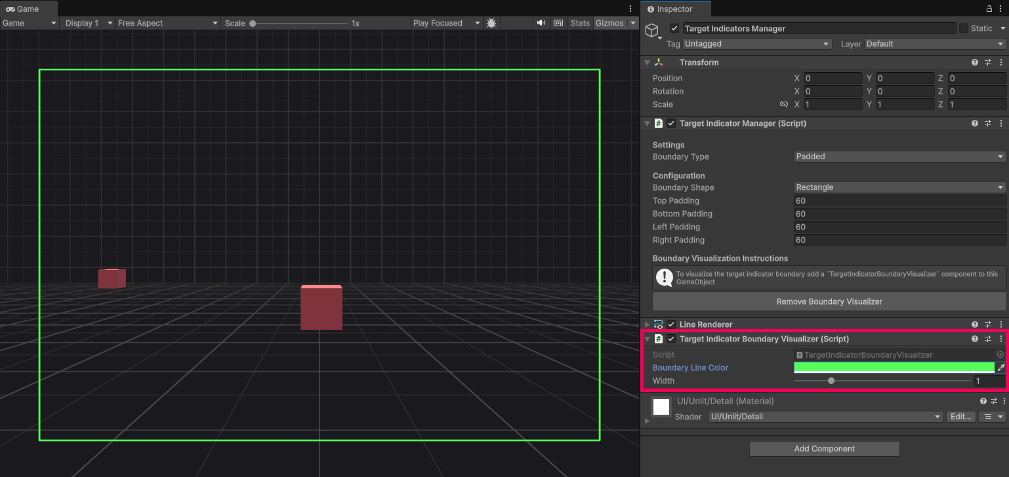Open Boundary Visualizer presets icon
This screenshot has width=1009, height=477.
coord(988,339)
